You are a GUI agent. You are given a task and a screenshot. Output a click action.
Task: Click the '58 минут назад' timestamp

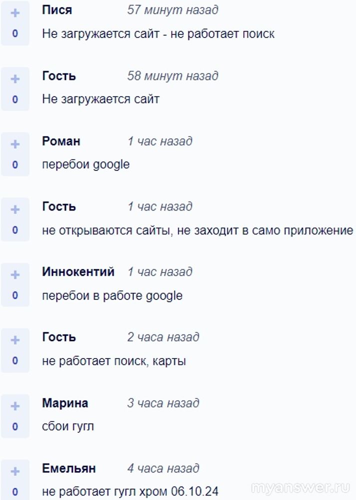tap(173, 76)
